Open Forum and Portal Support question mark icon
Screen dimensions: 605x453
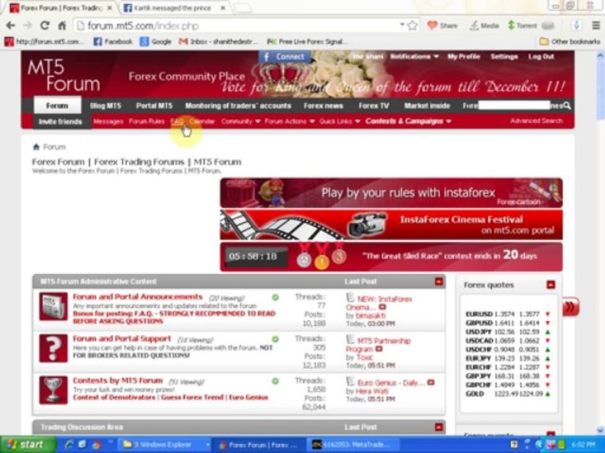[53, 348]
